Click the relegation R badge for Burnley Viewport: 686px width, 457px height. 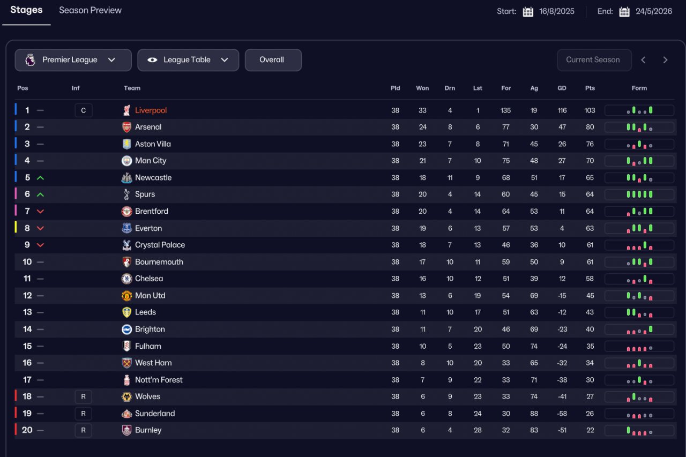(x=83, y=430)
